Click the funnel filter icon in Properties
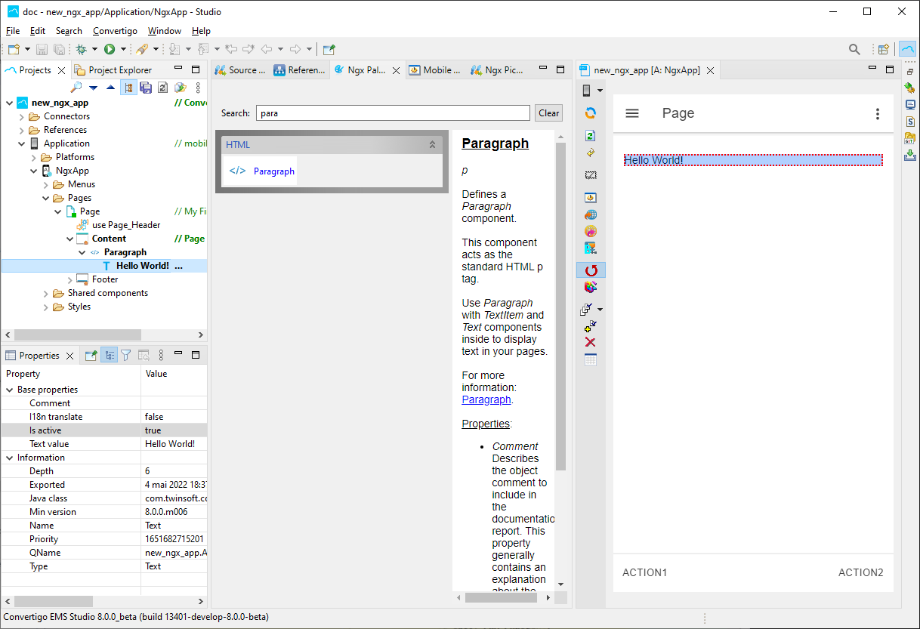Screen dimensions: 920x629 point(126,355)
